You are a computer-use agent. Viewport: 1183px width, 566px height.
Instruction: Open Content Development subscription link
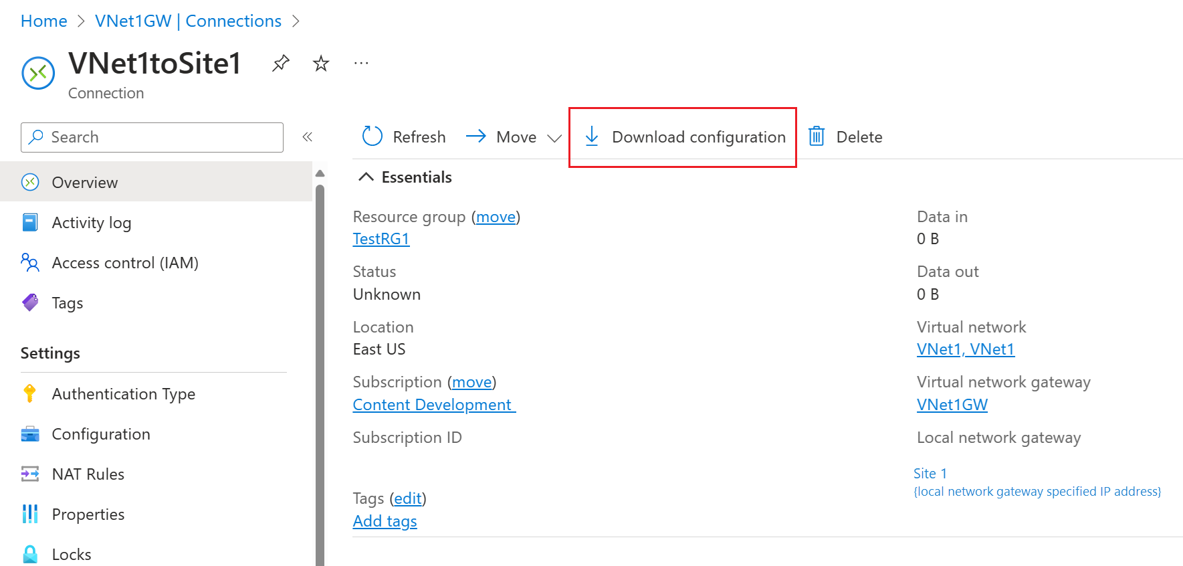tap(434, 405)
